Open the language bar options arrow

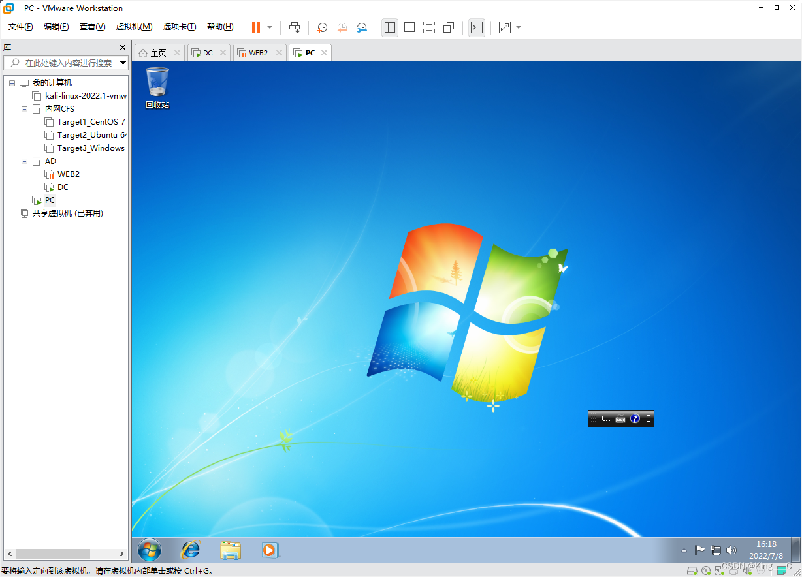pos(649,422)
